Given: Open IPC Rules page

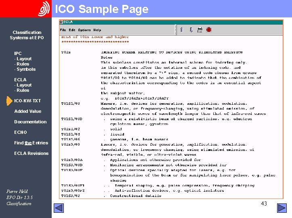Looking at the screenshot, I should click(22, 64).
